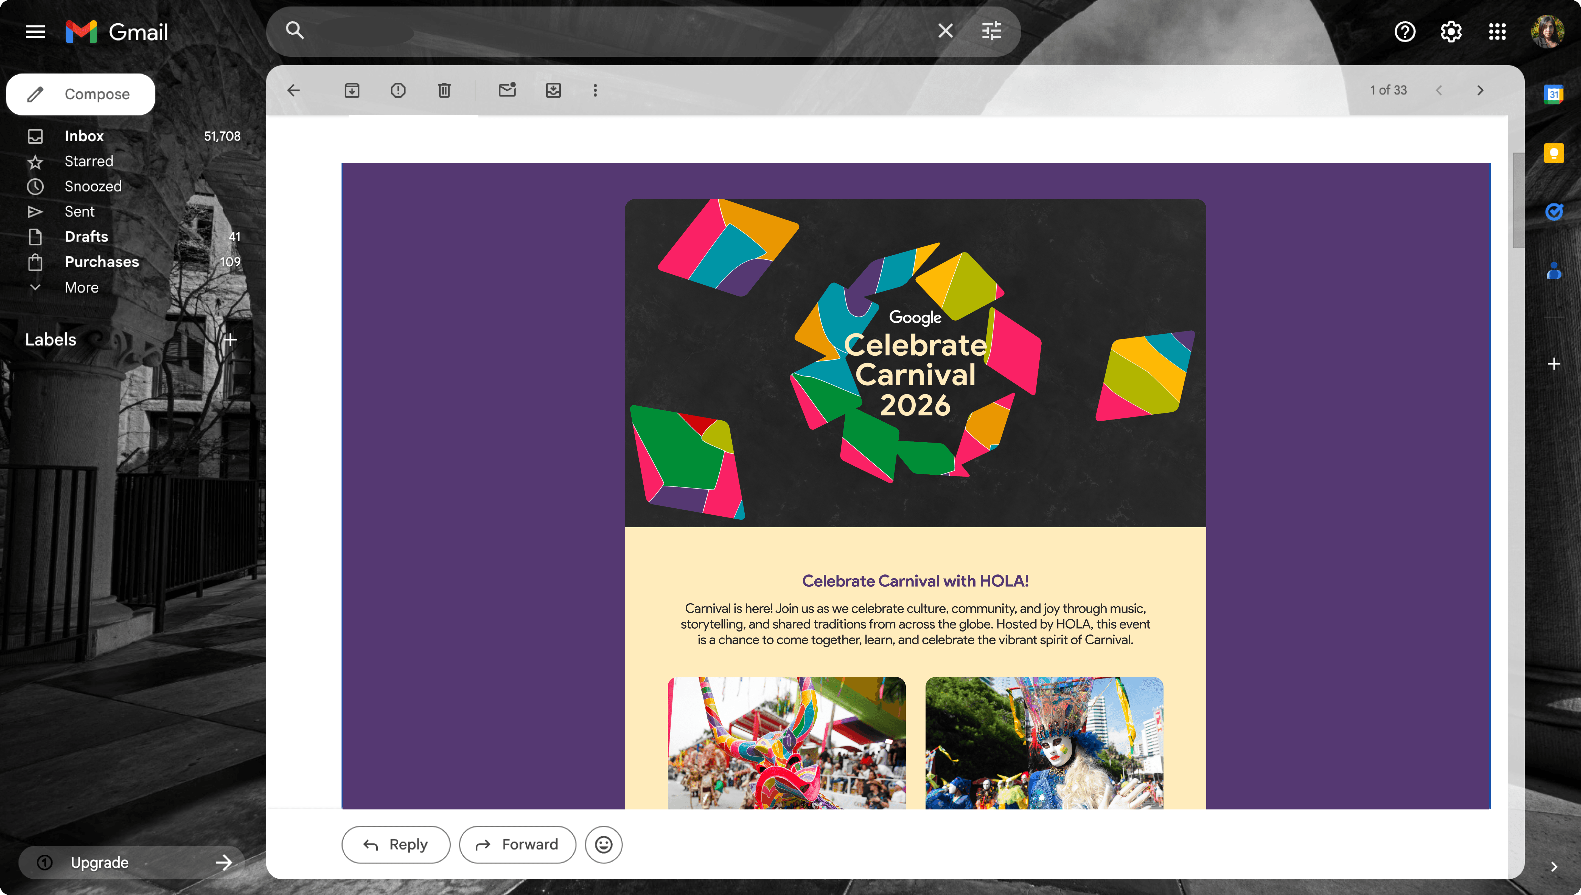Open the Google apps grid
1581x895 pixels.
1497,31
